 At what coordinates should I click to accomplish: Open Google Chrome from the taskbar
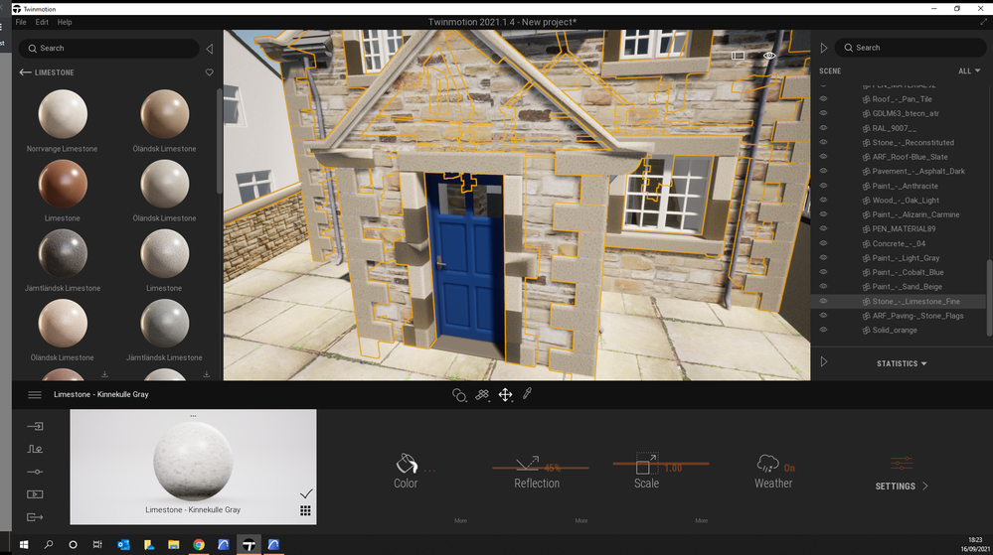tap(199, 544)
